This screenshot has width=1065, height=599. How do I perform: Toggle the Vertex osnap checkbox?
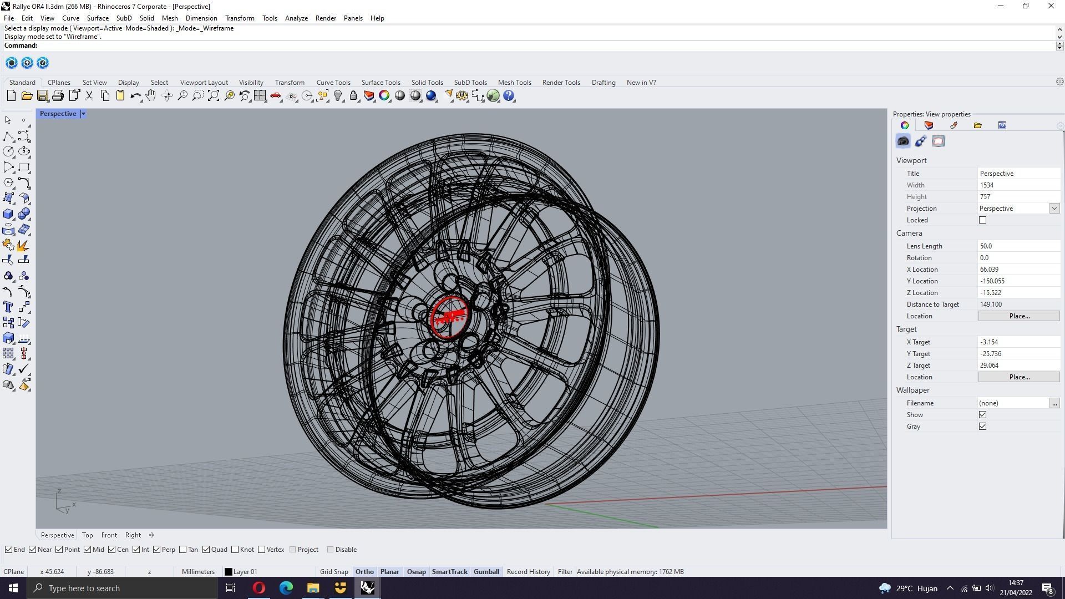(261, 550)
